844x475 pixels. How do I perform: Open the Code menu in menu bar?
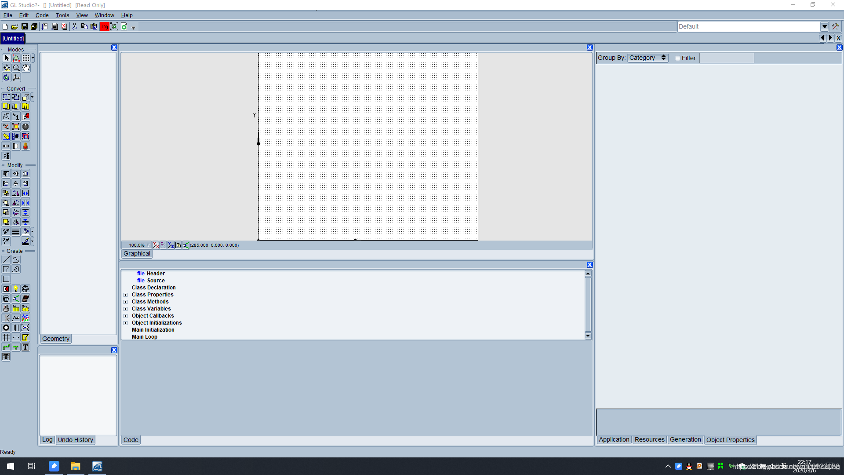(42, 15)
